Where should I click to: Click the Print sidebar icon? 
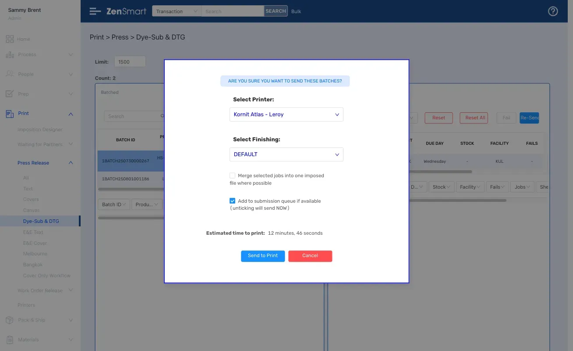(10, 114)
